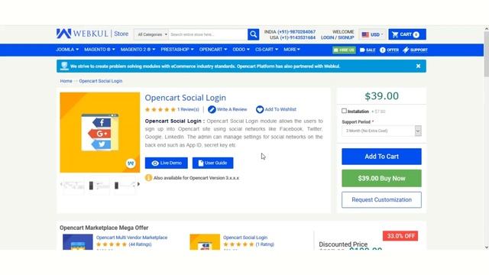Select the third product thumbnail
Viewport: 489px width, 275px height.
[x=125, y=186]
